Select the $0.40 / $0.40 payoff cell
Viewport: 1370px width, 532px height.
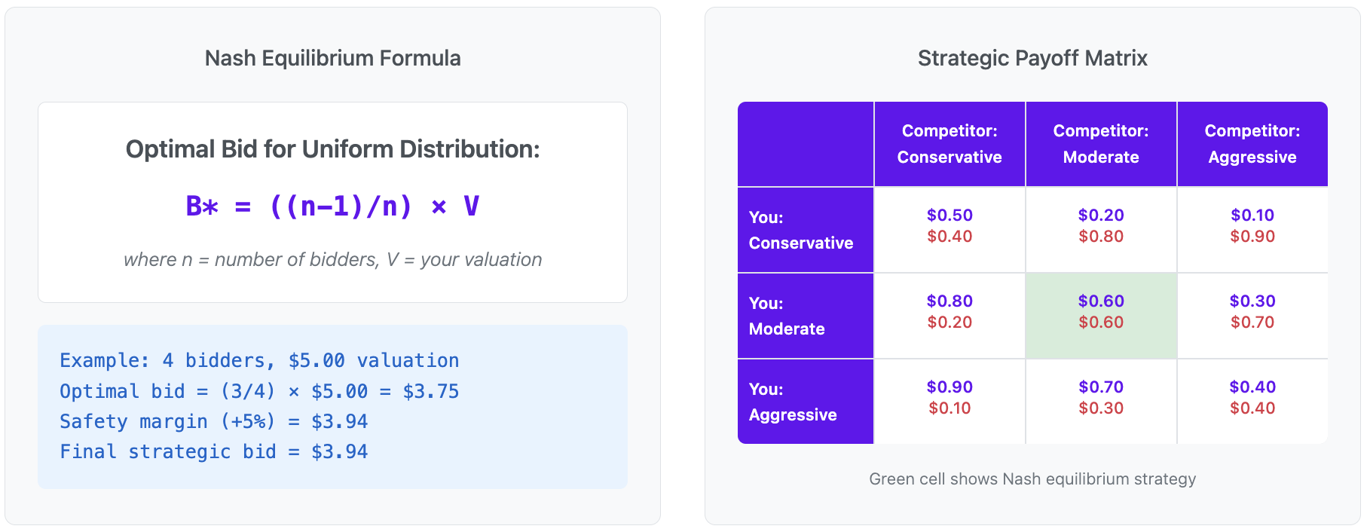click(1252, 401)
